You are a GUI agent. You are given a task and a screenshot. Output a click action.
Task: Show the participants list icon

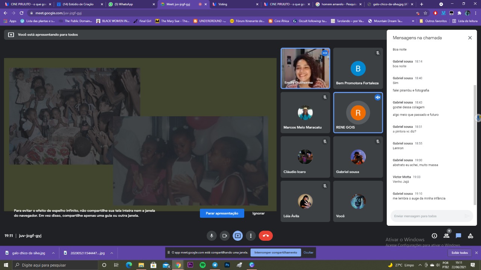[446, 236]
